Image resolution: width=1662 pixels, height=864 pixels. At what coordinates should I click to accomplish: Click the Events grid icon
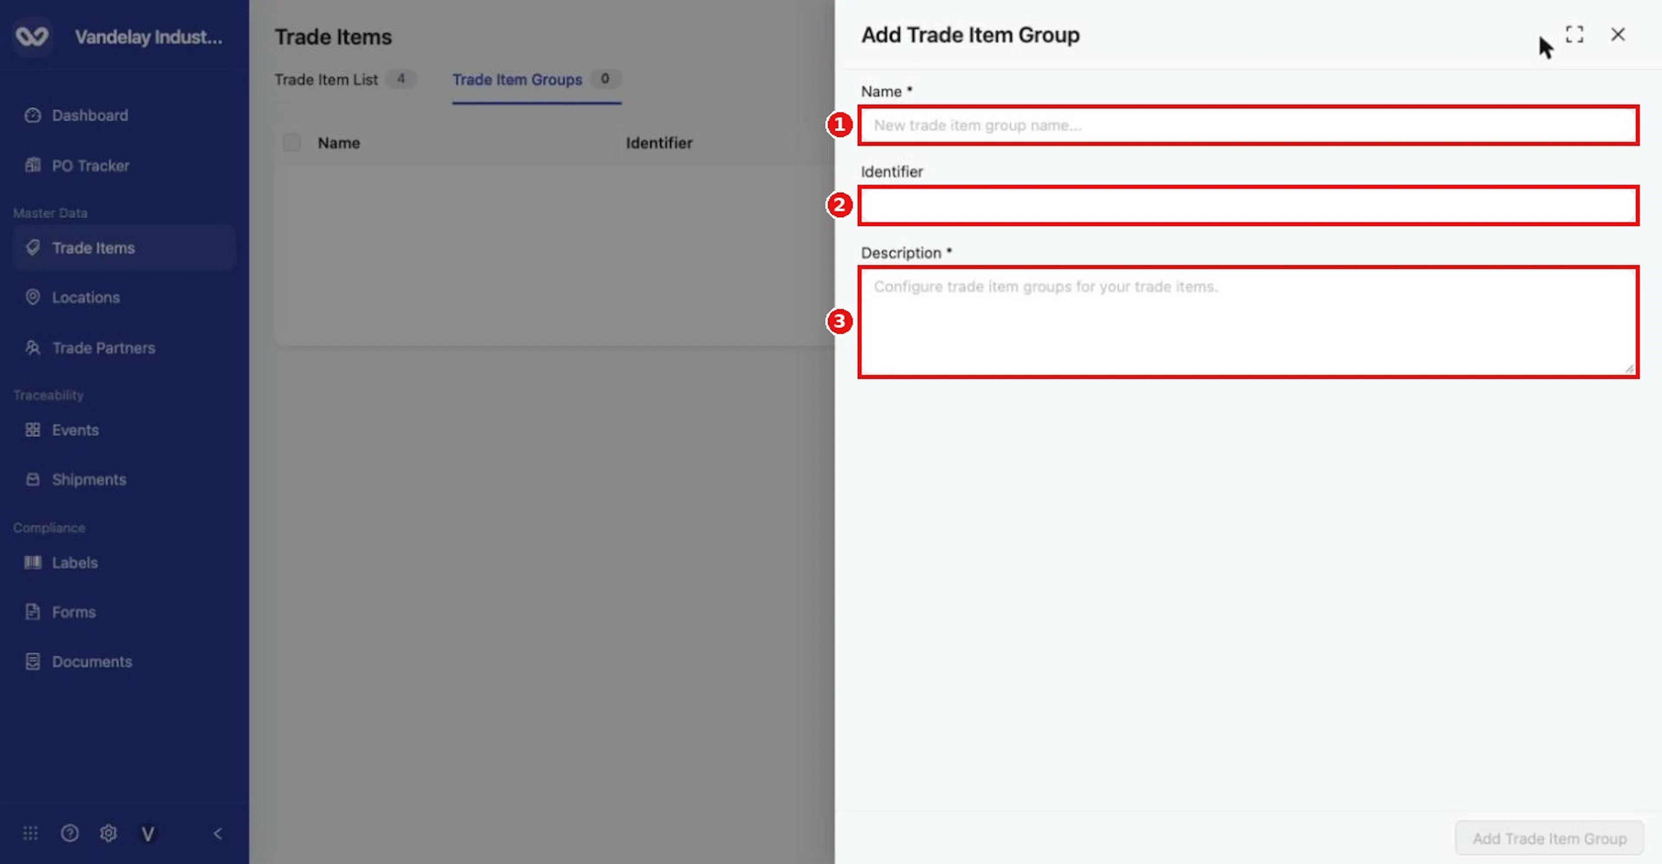(x=33, y=430)
